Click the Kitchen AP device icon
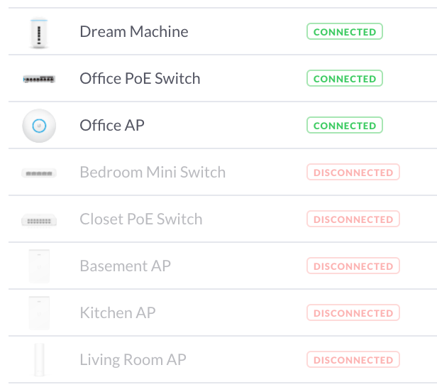The width and height of the screenshot is (437, 392). pos(39,313)
